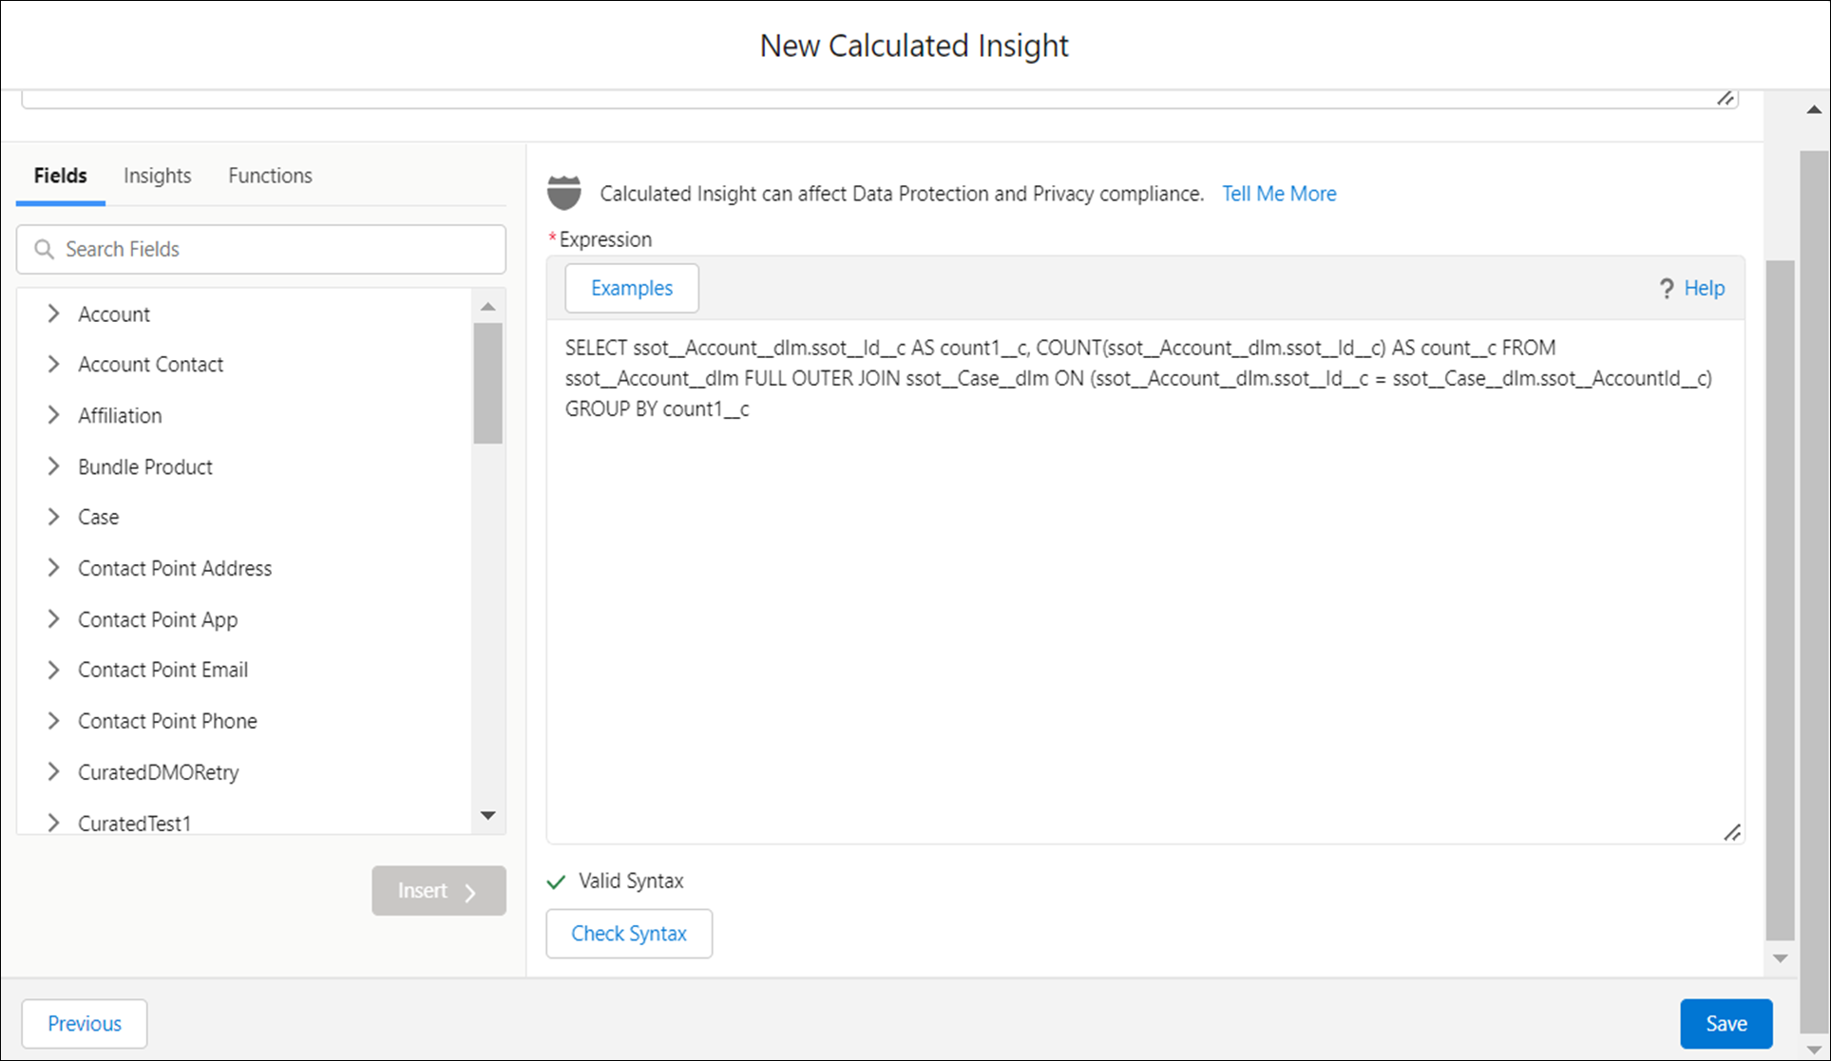Screen dimensions: 1831x1061
Task: Click the green Valid Syntax checkmark
Action: coord(556,881)
